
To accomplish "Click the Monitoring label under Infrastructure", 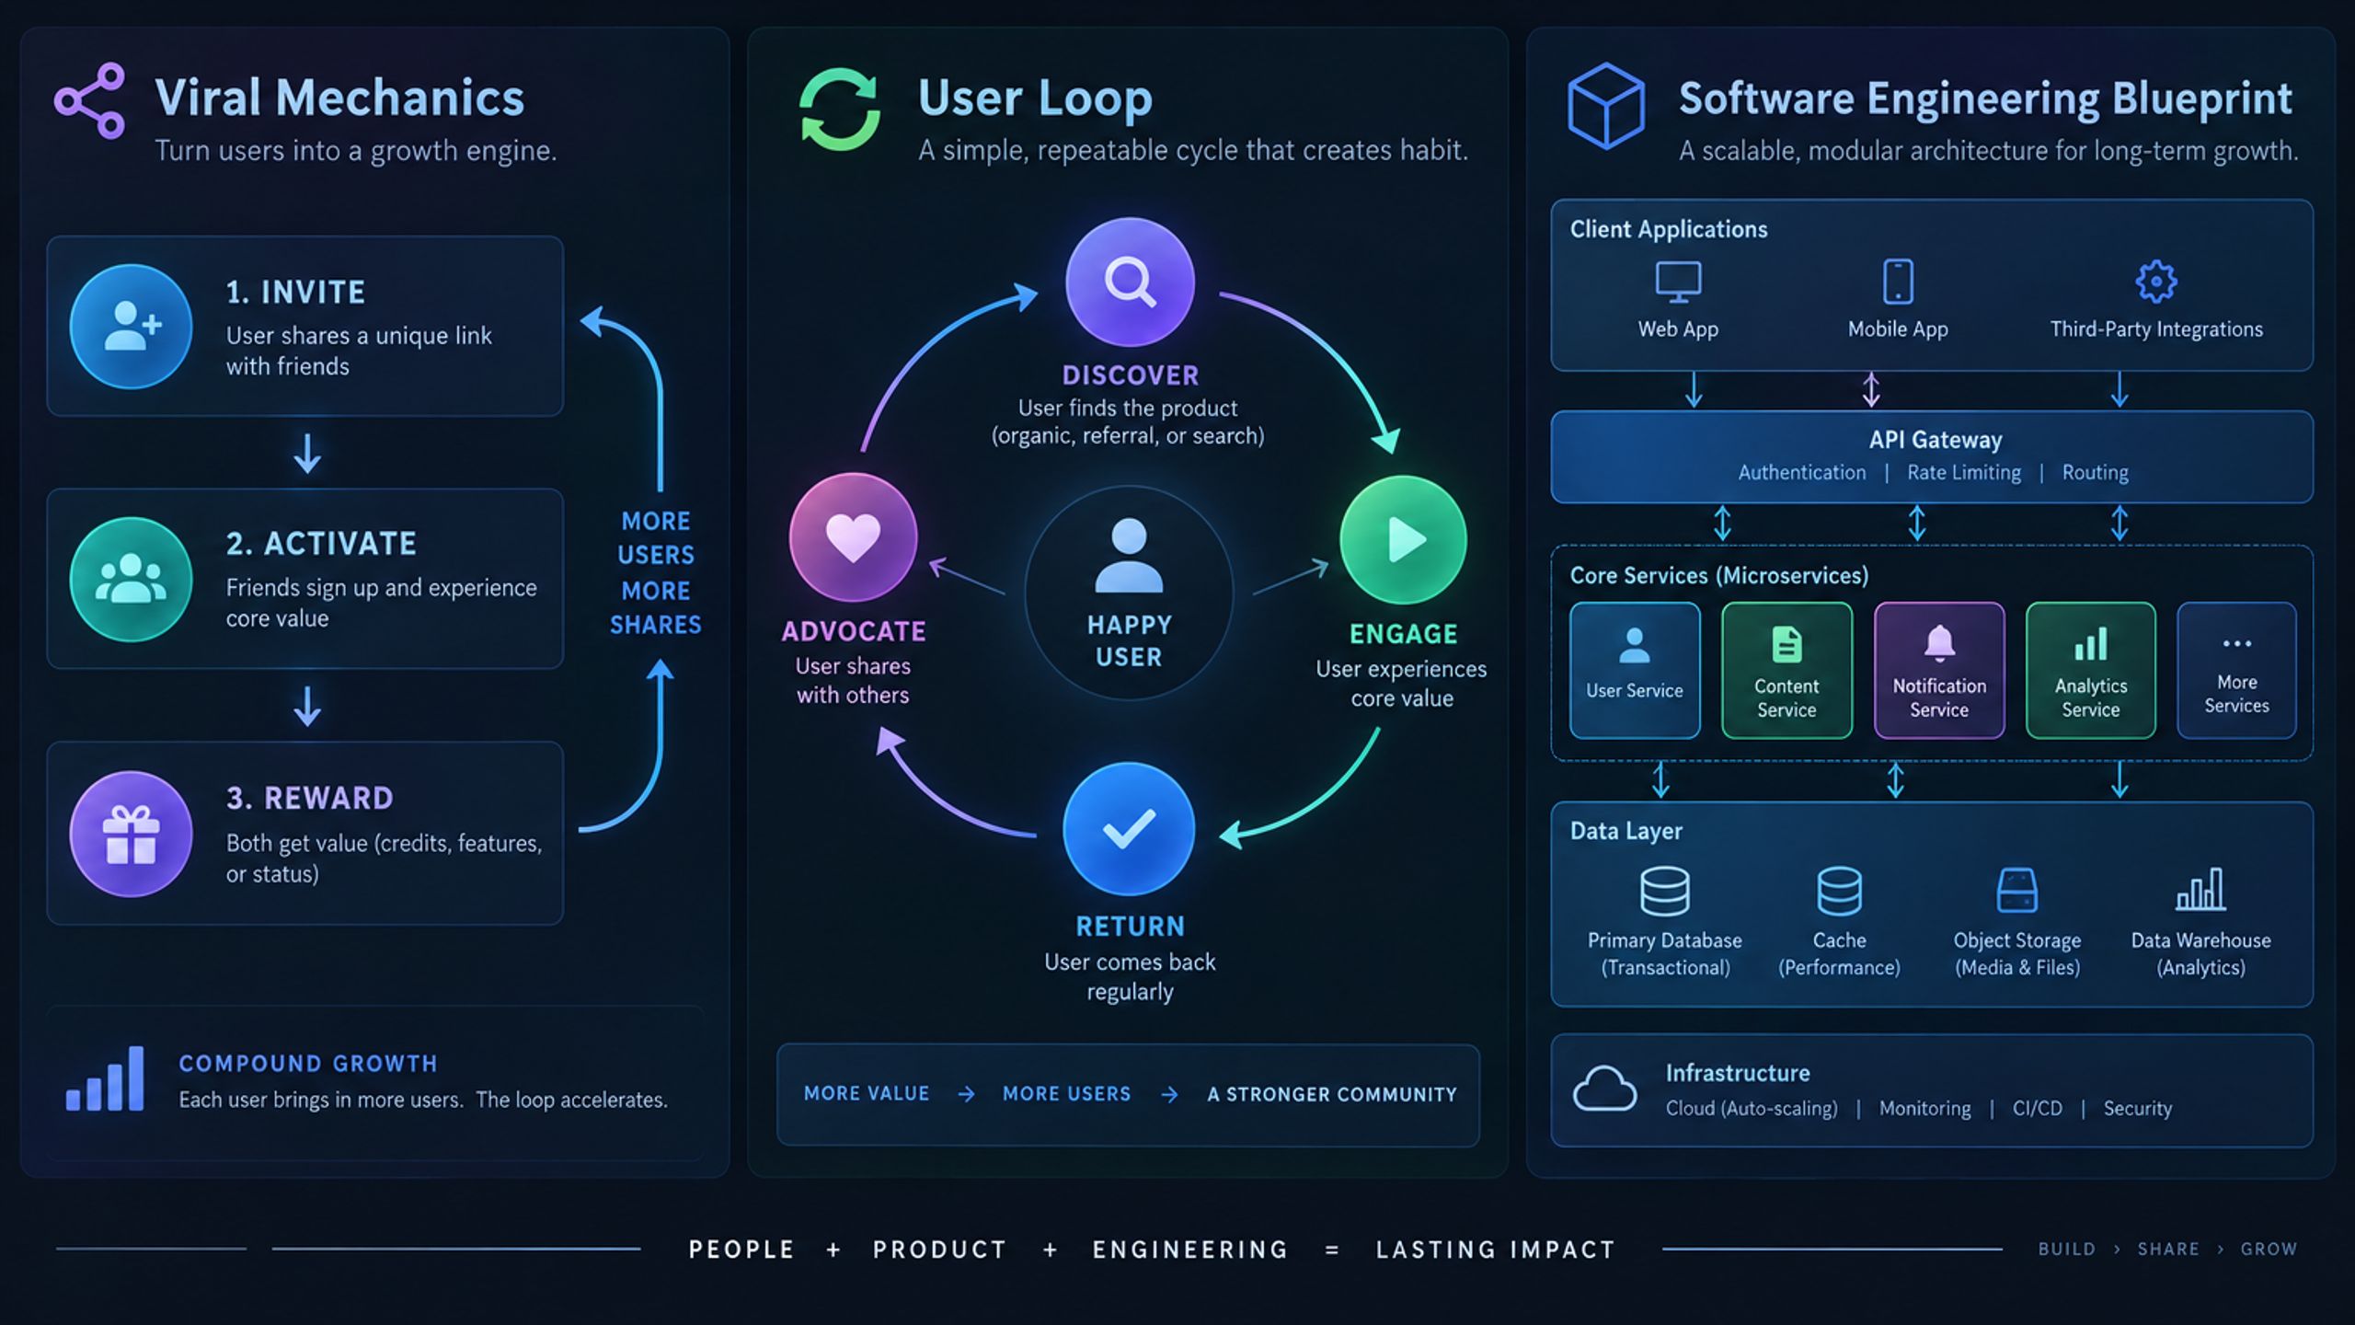I will 1924,1108.
